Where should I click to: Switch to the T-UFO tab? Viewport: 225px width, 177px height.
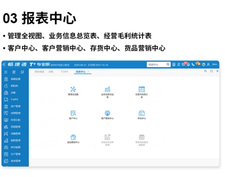(64, 72)
